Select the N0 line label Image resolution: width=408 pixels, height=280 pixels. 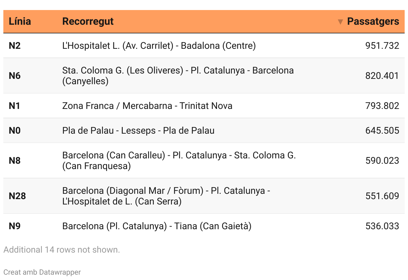pos(15,130)
